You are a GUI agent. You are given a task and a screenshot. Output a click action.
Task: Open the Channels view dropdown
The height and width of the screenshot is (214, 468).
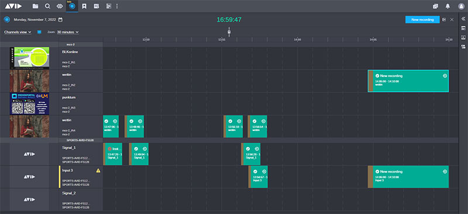pos(18,32)
